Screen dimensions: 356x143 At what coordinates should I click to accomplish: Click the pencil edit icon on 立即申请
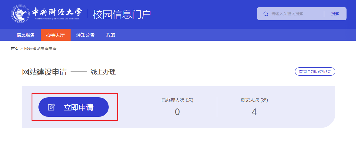click(x=51, y=107)
